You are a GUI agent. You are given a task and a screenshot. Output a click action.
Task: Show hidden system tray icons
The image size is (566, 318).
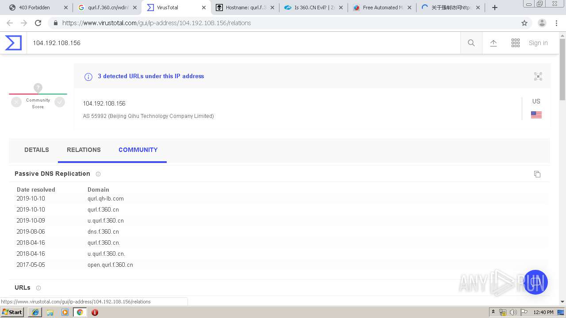click(493, 312)
